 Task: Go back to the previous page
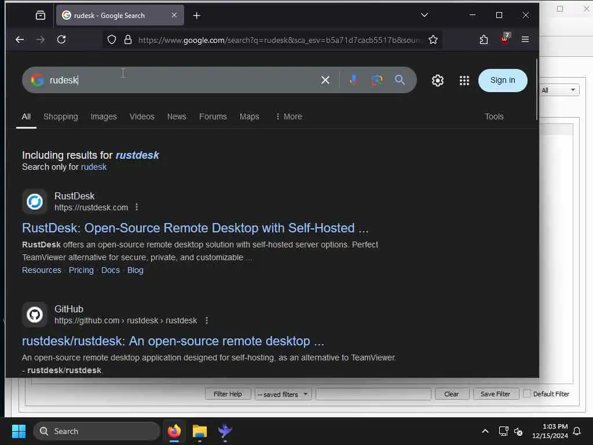(20, 39)
